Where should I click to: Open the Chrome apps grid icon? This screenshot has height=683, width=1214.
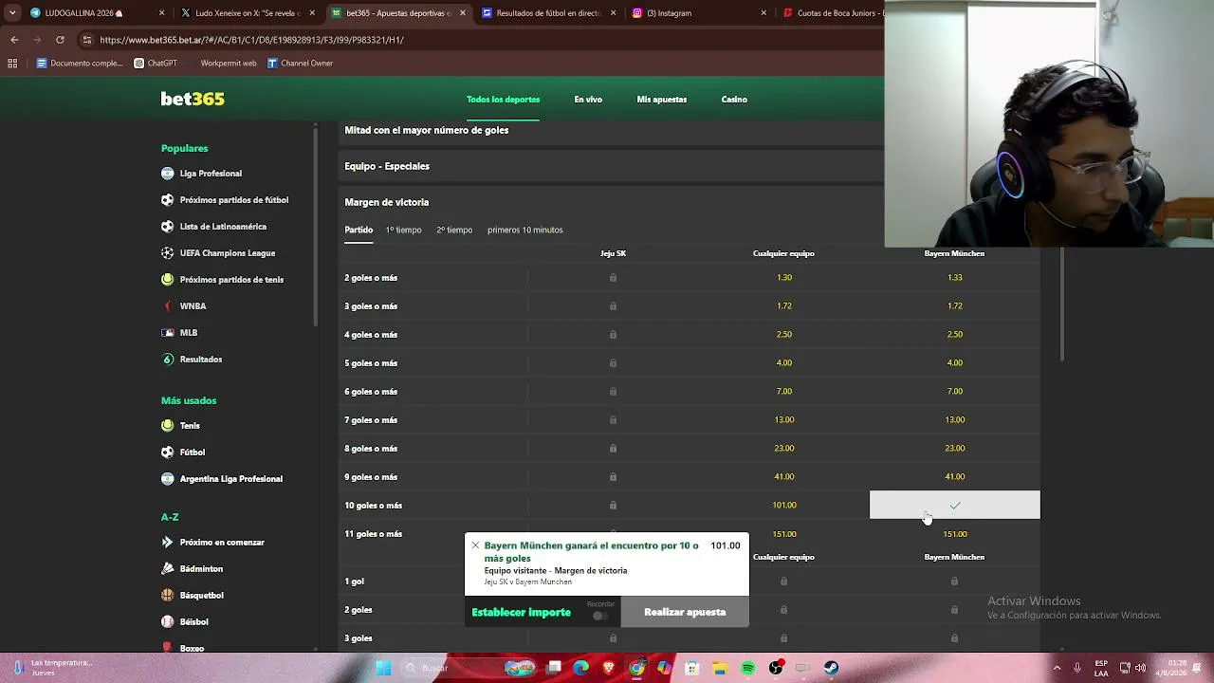point(12,64)
